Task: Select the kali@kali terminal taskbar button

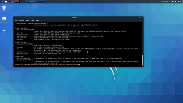Action: point(36,1)
